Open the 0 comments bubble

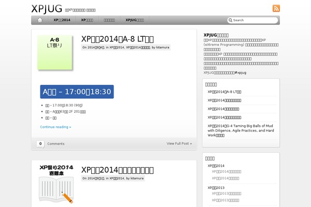pos(40,144)
